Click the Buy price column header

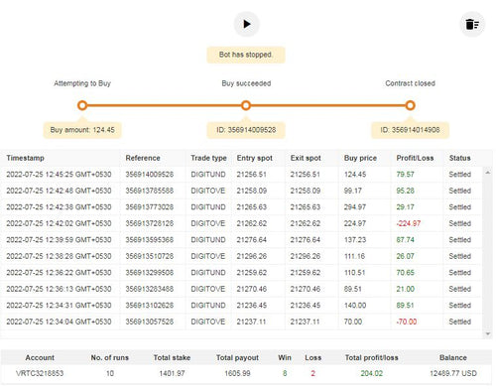(360, 158)
